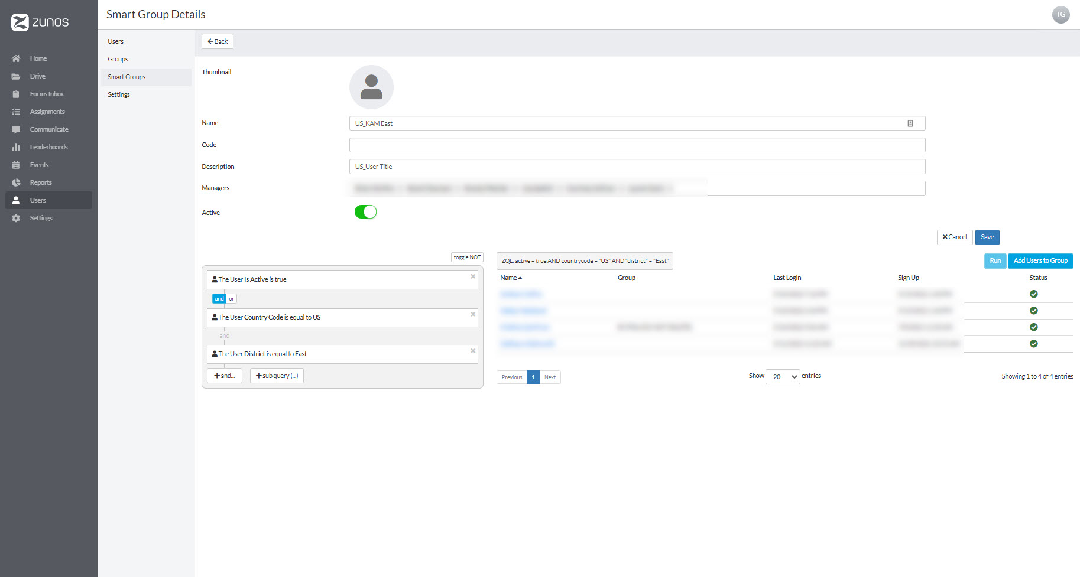1080x577 pixels.
Task: Sort by the Last Login column header
Action: pos(787,278)
